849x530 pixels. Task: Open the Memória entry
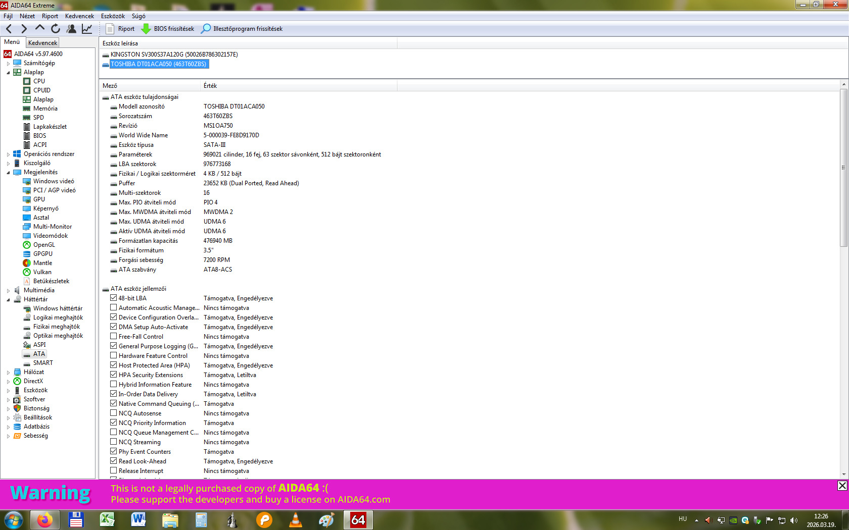tap(45, 109)
